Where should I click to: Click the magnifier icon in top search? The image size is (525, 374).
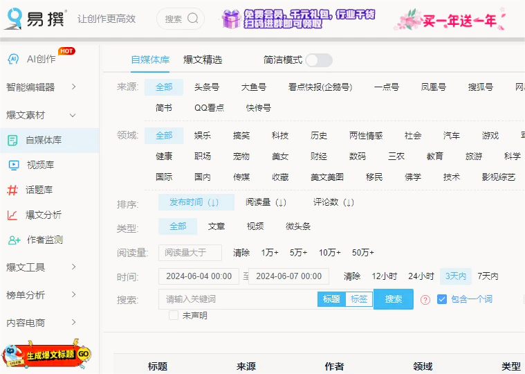(x=193, y=19)
